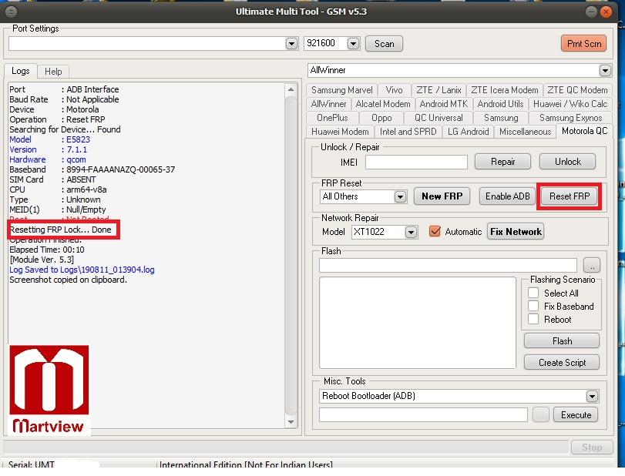The image size is (625, 476).
Task: Open the Samsung tab
Action: click(x=501, y=118)
